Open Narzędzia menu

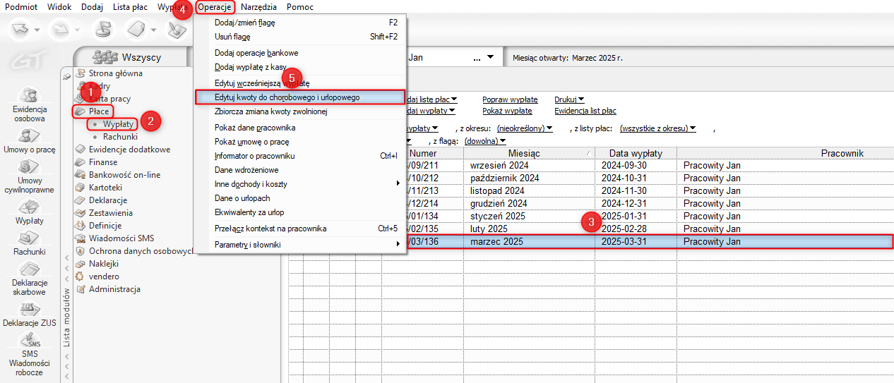click(258, 6)
